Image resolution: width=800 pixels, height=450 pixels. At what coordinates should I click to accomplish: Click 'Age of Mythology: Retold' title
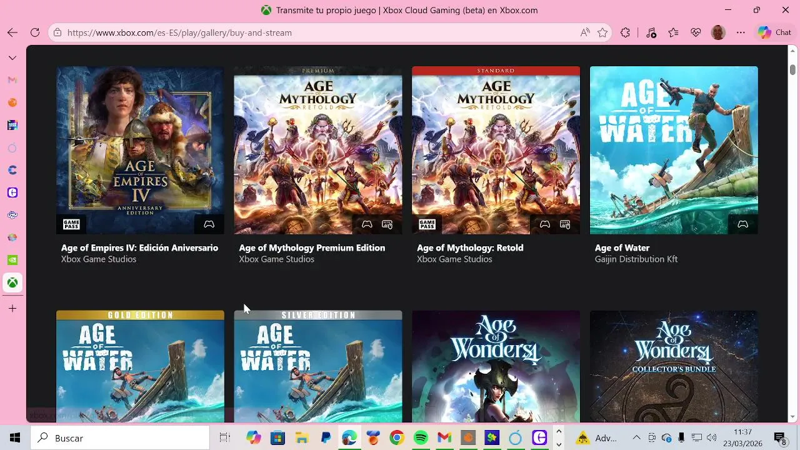pos(470,247)
